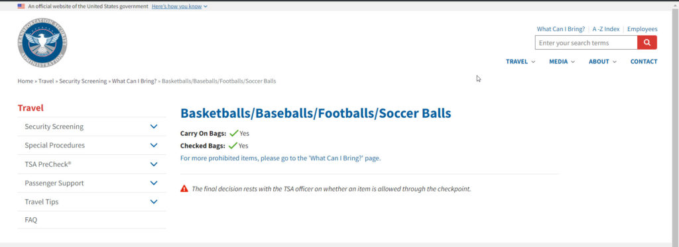Expand the Travel Tips sidebar chevron

coord(154,201)
